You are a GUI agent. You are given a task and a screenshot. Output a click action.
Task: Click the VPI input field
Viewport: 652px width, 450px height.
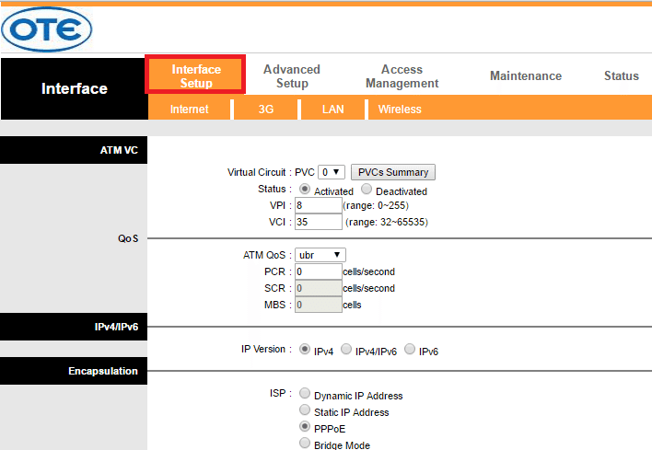tap(318, 206)
